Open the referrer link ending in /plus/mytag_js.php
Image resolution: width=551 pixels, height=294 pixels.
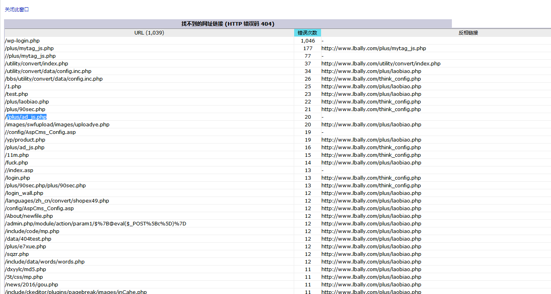(374, 48)
